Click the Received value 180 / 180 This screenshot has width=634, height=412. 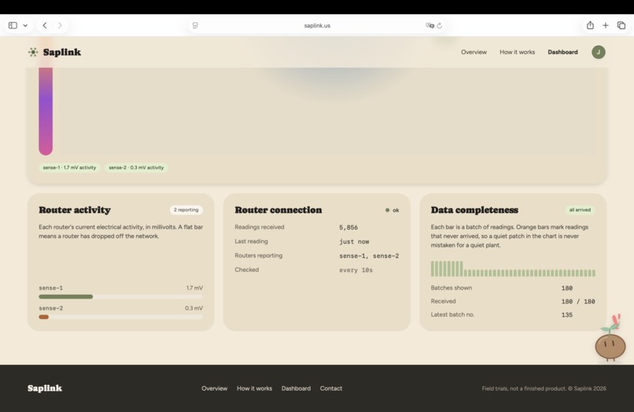point(578,302)
